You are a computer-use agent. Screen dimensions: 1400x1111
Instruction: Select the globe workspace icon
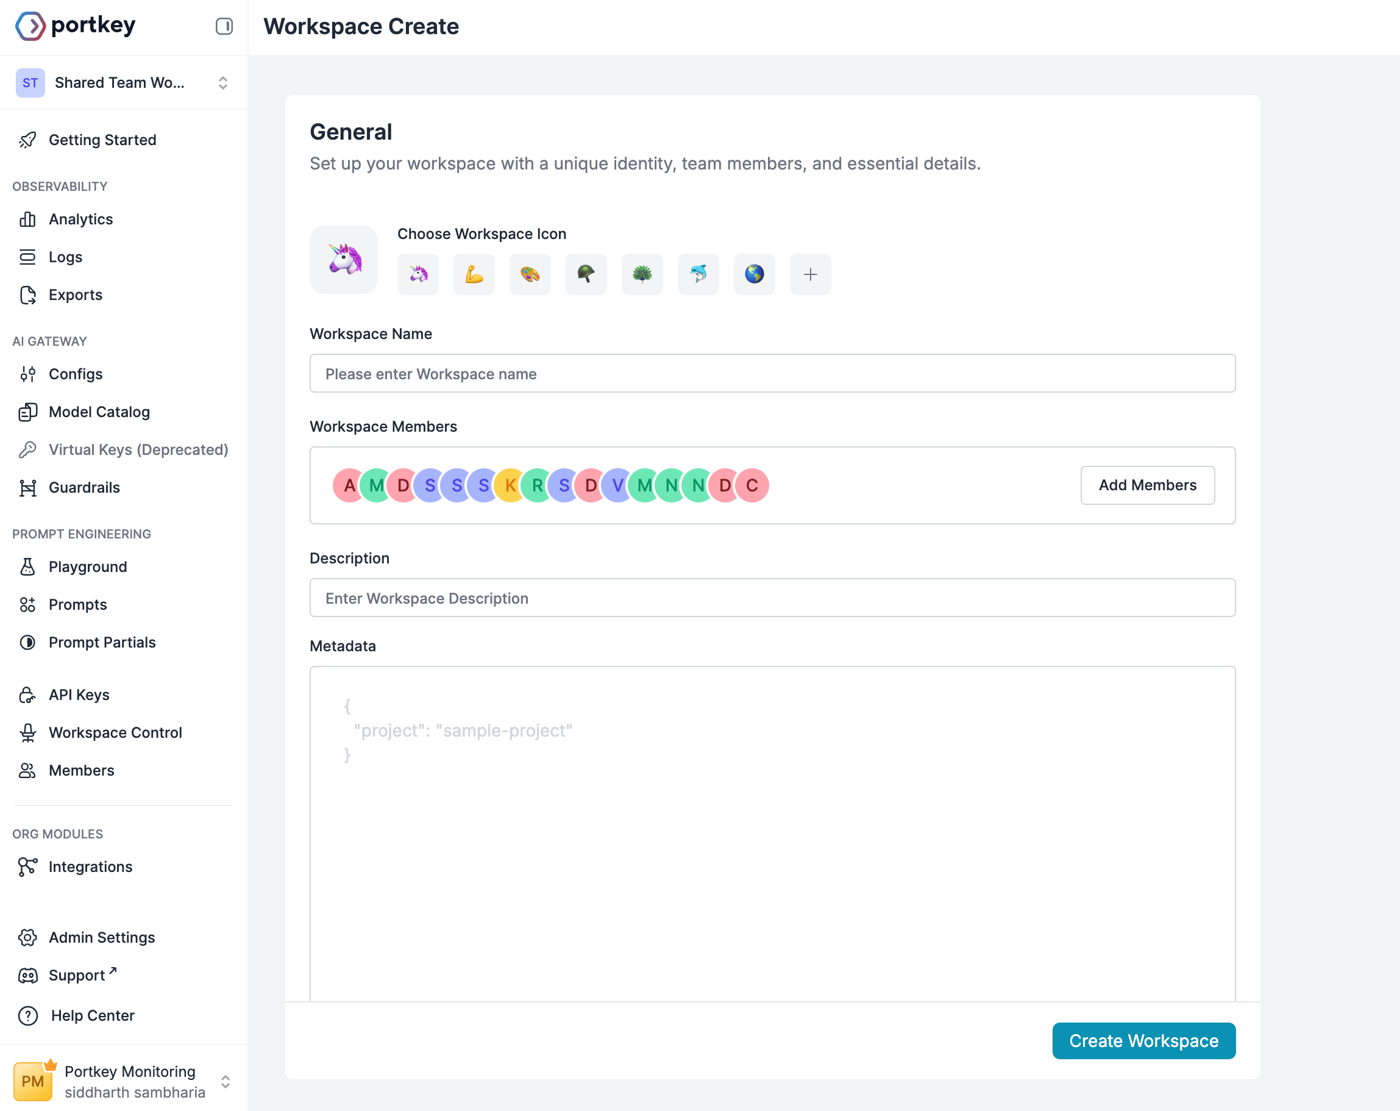click(x=755, y=274)
